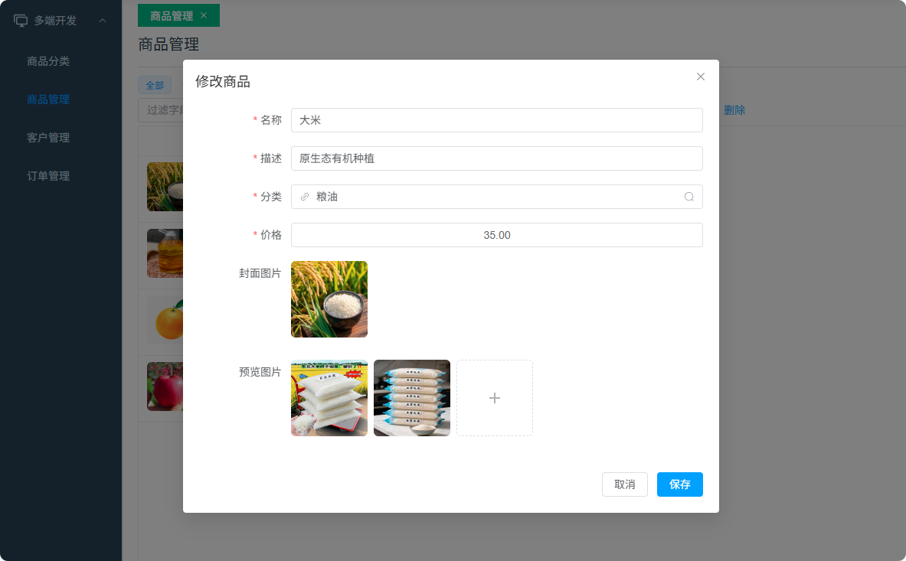906x561 pixels.
Task: Click the 价格 field showing 35.00
Action: click(x=496, y=235)
